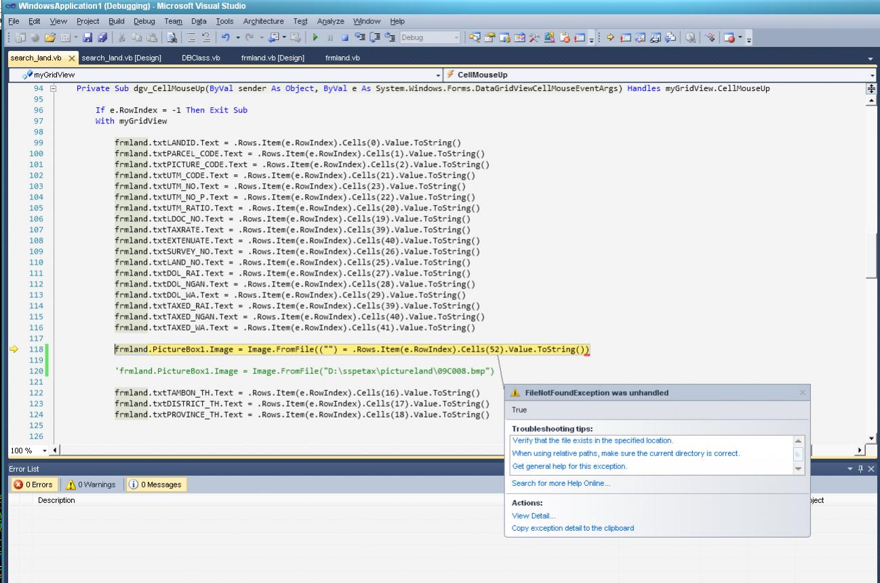Screen dimensions: 880x583
Task: Close the FileNotFoundException popup
Action: pos(803,392)
